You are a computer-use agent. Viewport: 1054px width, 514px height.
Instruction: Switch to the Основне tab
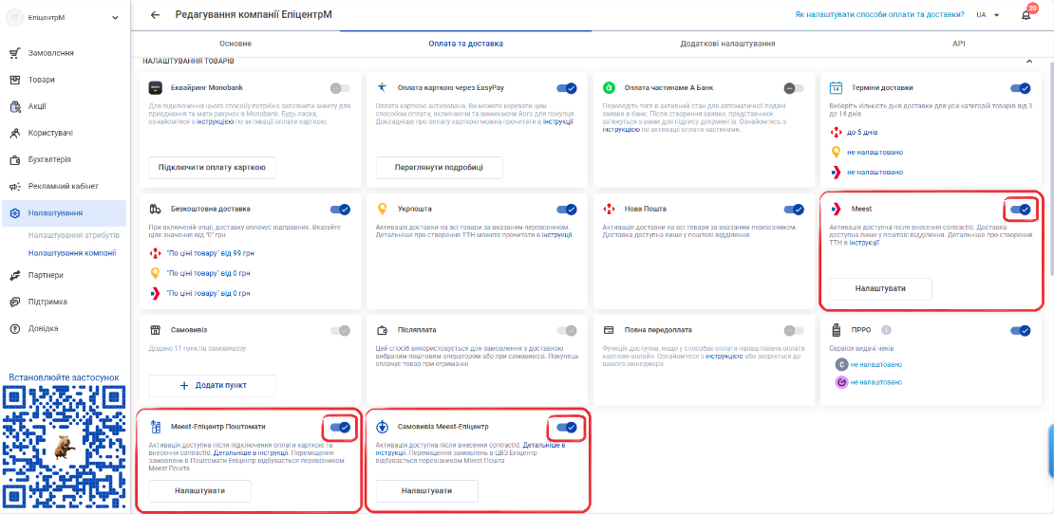[235, 44]
